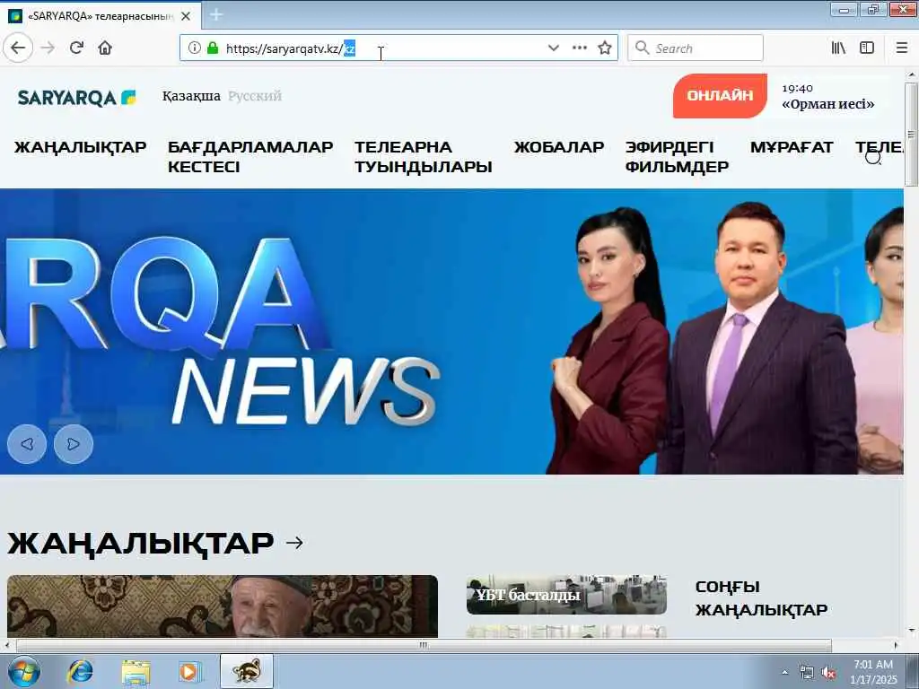Open the ЖАҢАЛЫҚТАР navigation menu
Image resolution: width=919 pixels, height=689 pixels.
(80, 147)
